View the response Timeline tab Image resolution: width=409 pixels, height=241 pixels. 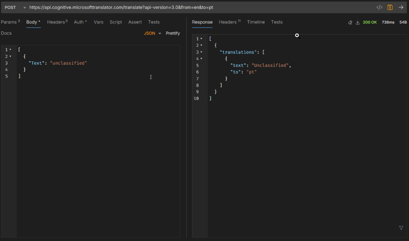[x=256, y=22]
